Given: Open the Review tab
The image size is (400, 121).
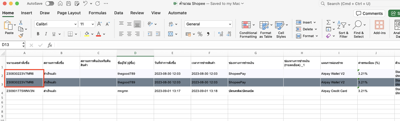Looking at the screenshot, I should (137, 13).
